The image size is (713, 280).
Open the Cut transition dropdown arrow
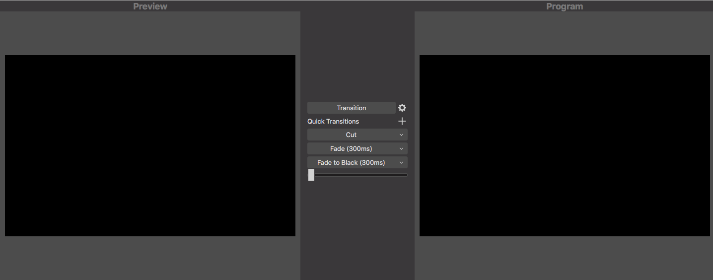coord(402,135)
